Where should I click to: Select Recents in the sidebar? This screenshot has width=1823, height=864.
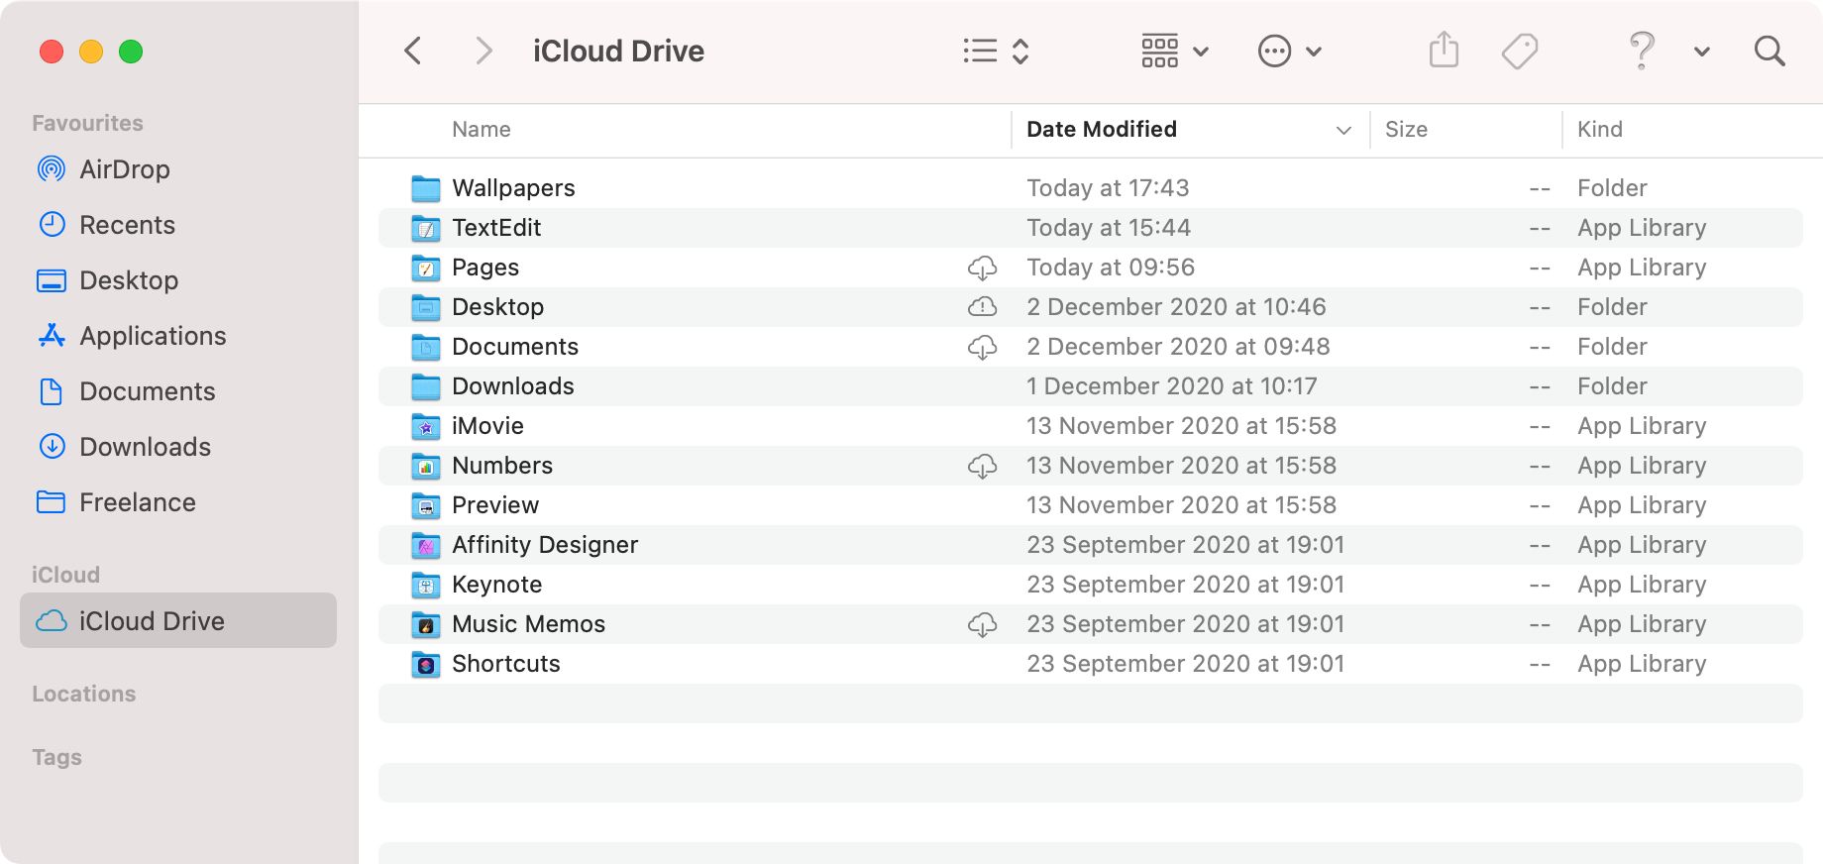[178, 225]
